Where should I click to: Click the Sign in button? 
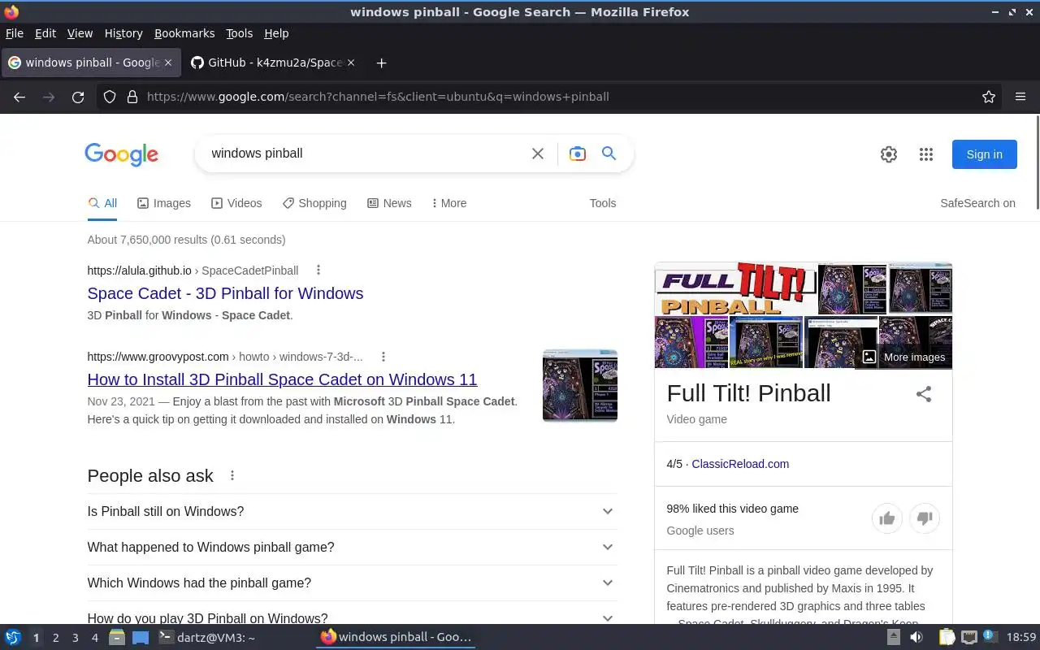tap(984, 154)
